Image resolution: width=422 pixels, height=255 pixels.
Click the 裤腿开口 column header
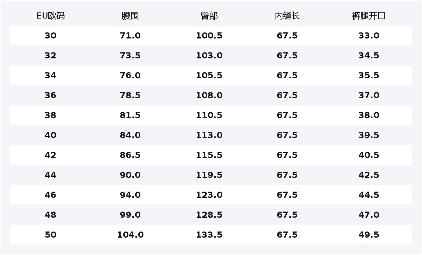coord(369,16)
